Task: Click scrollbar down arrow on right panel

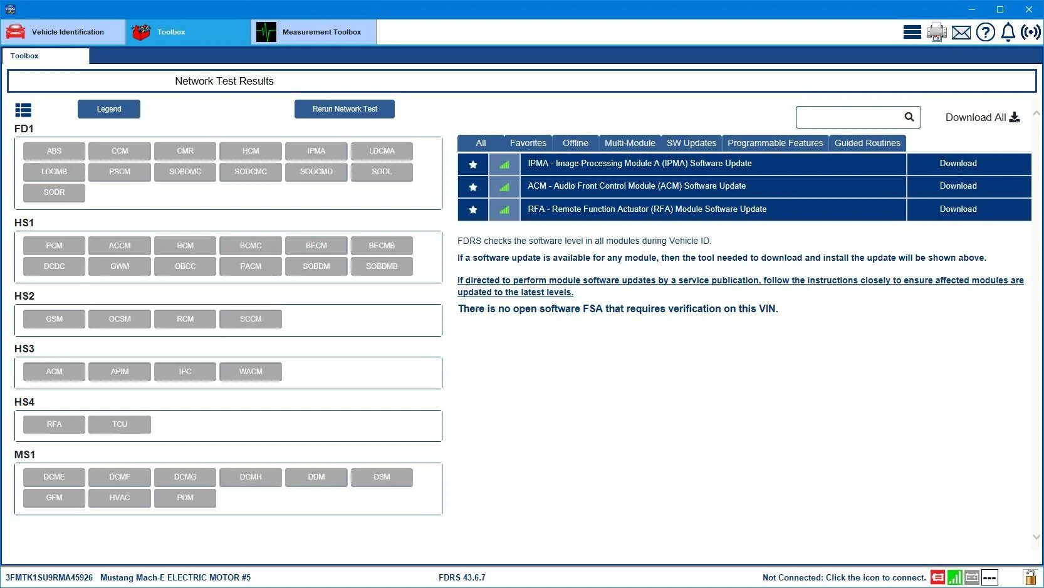Action: (x=1036, y=537)
